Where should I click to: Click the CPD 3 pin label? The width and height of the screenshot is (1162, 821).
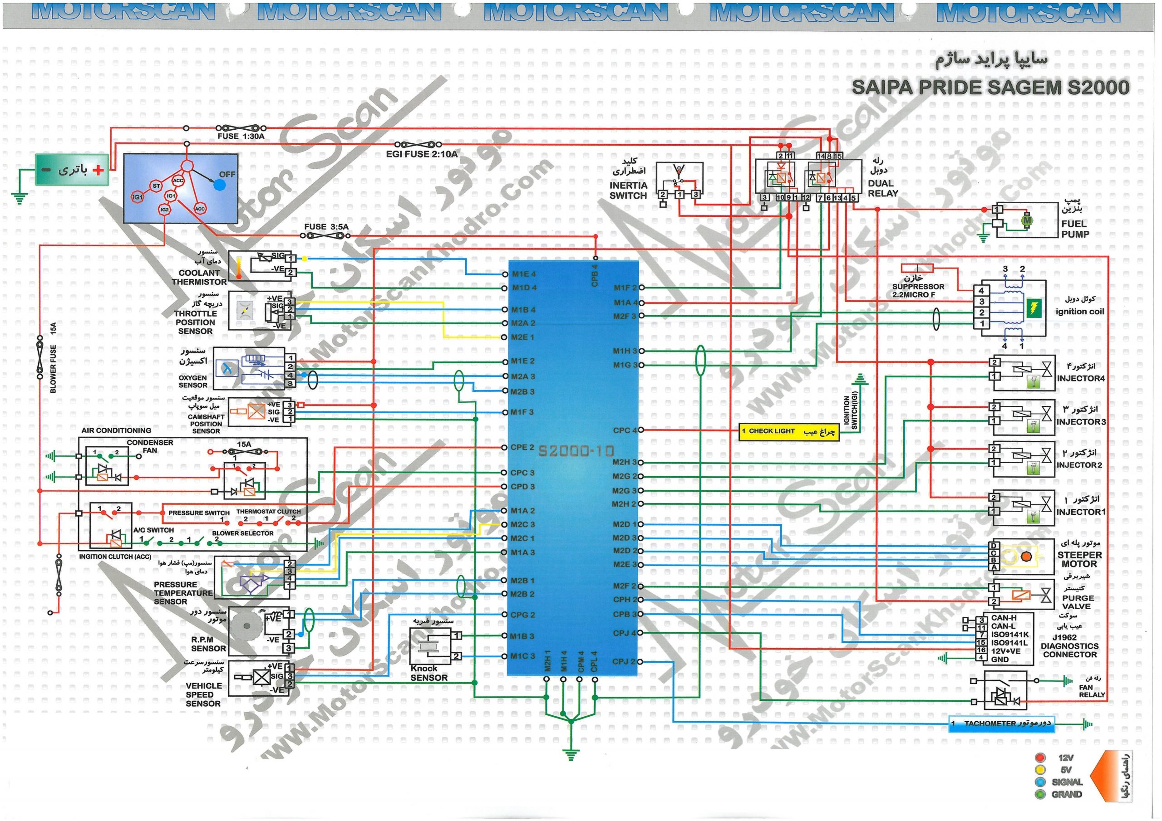pyautogui.click(x=522, y=487)
